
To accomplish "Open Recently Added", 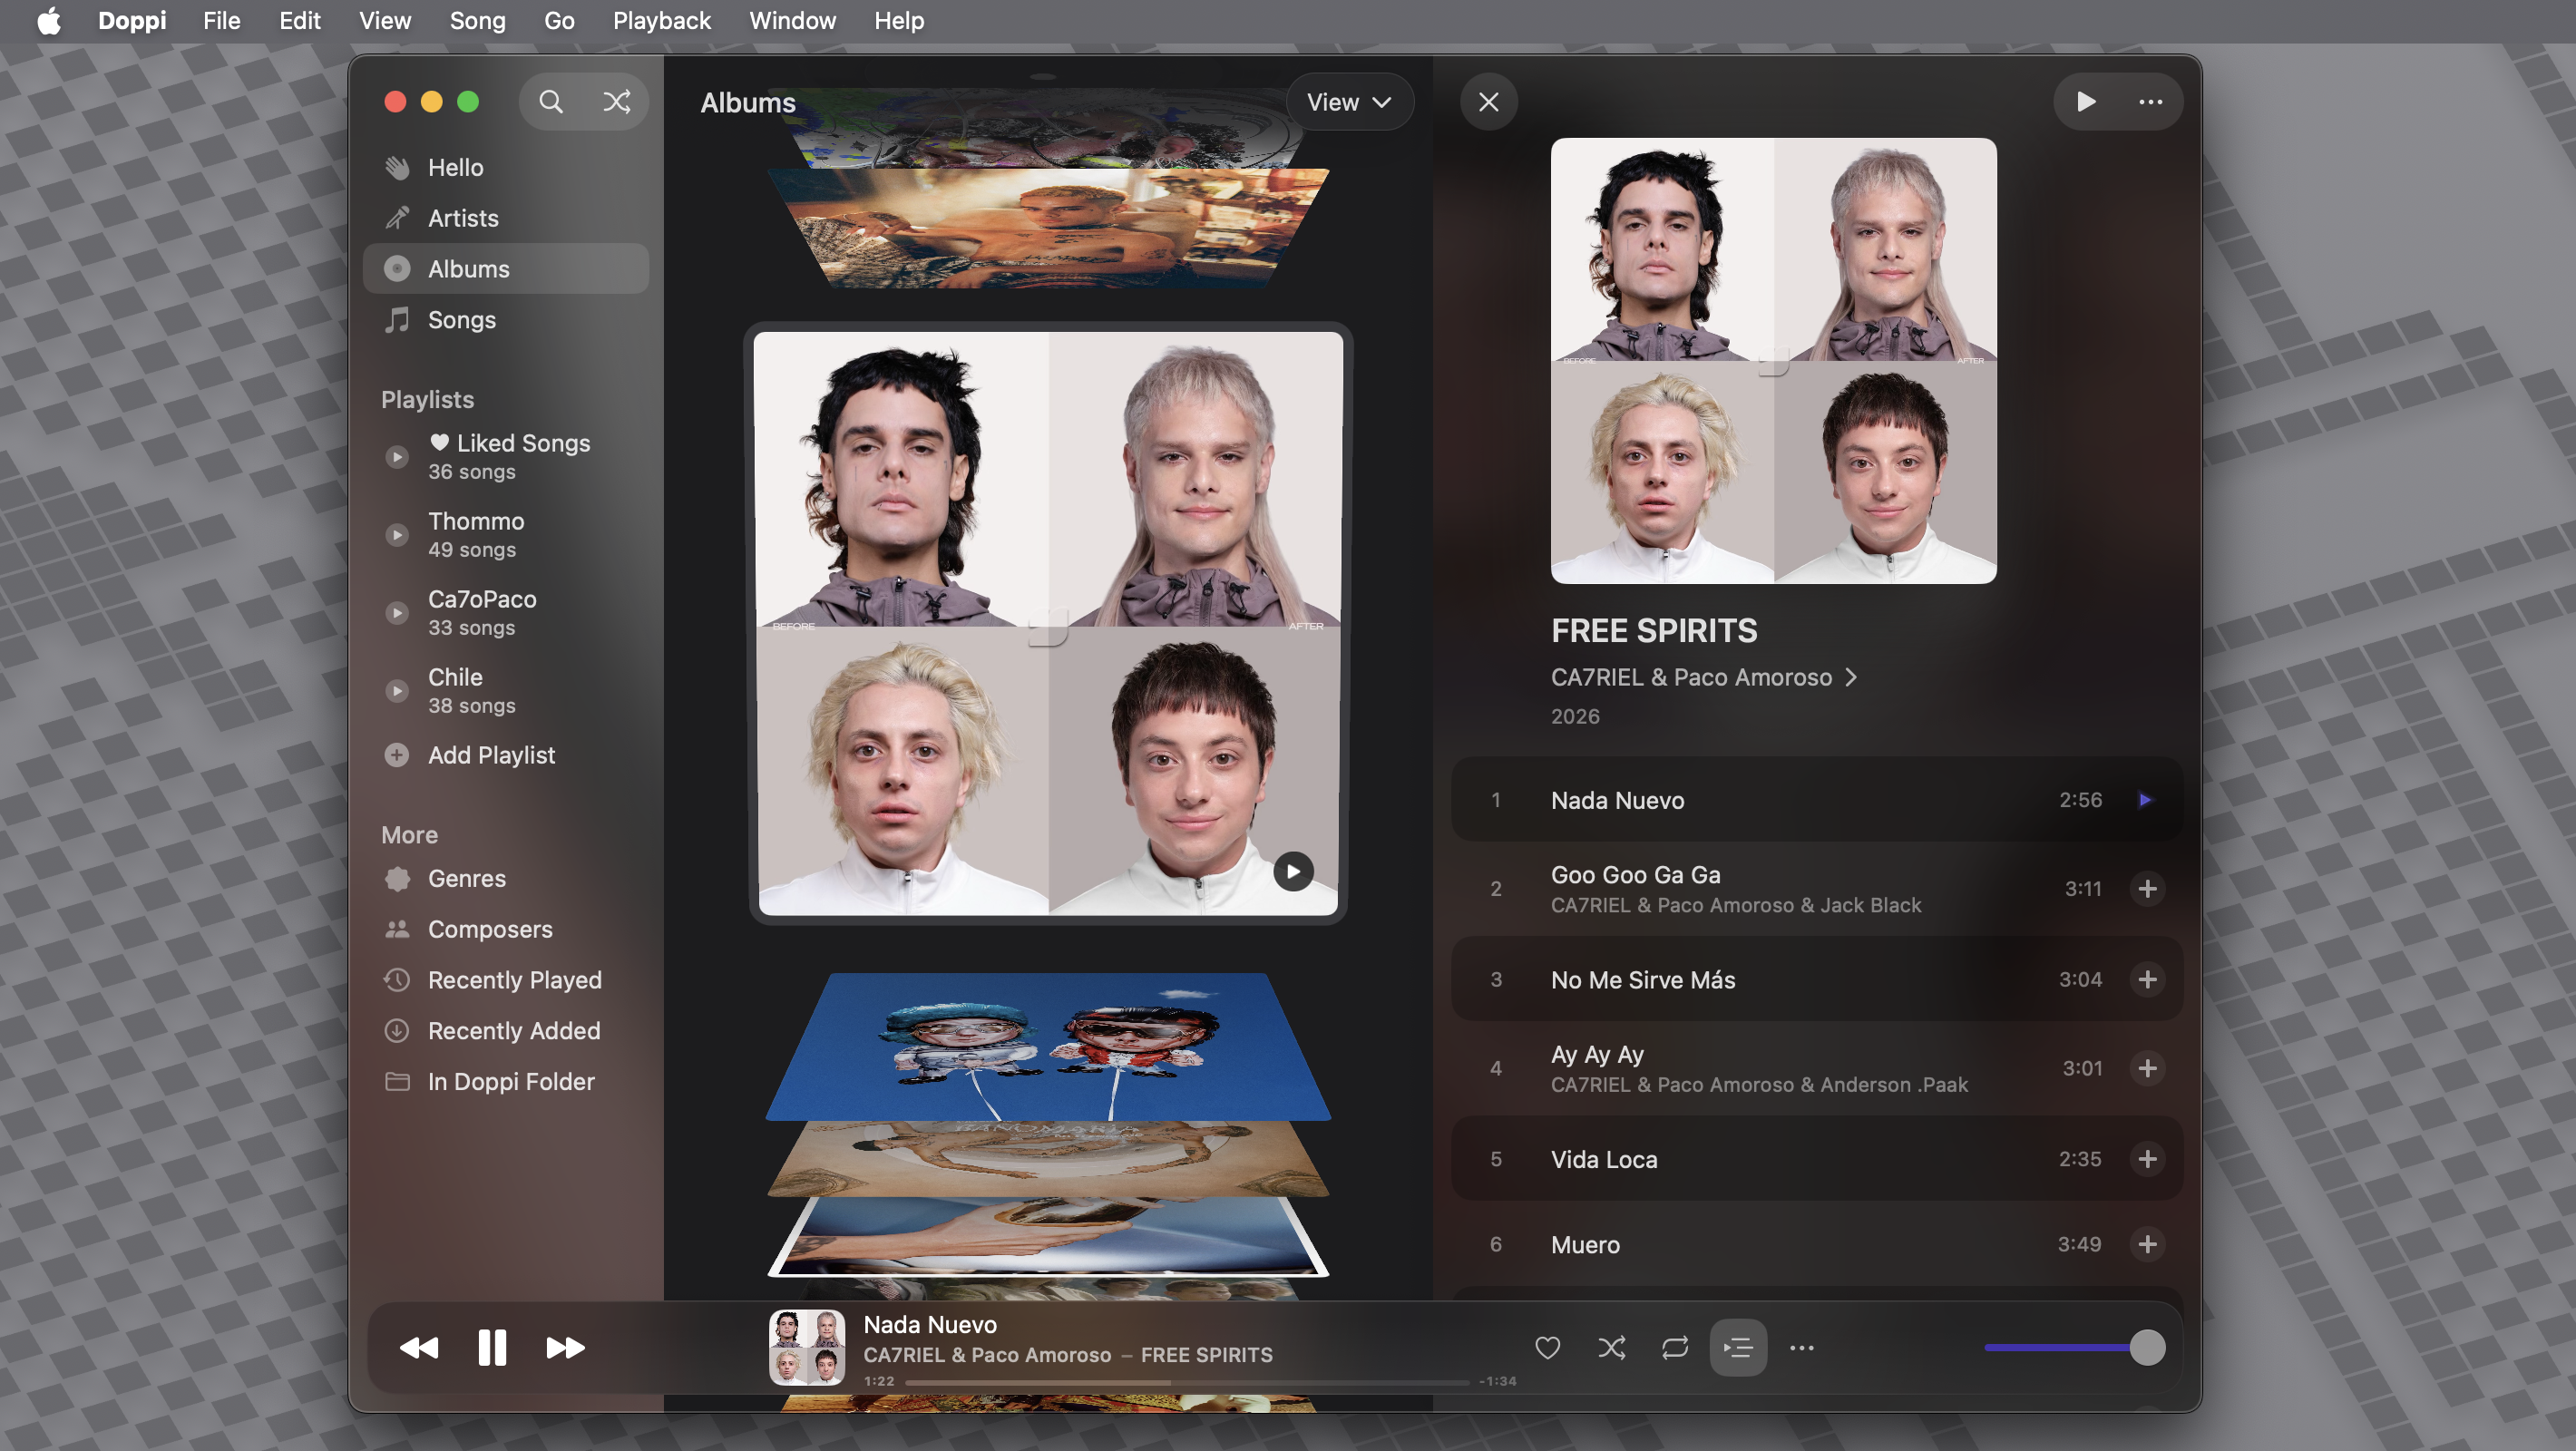I will tap(505, 1031).
